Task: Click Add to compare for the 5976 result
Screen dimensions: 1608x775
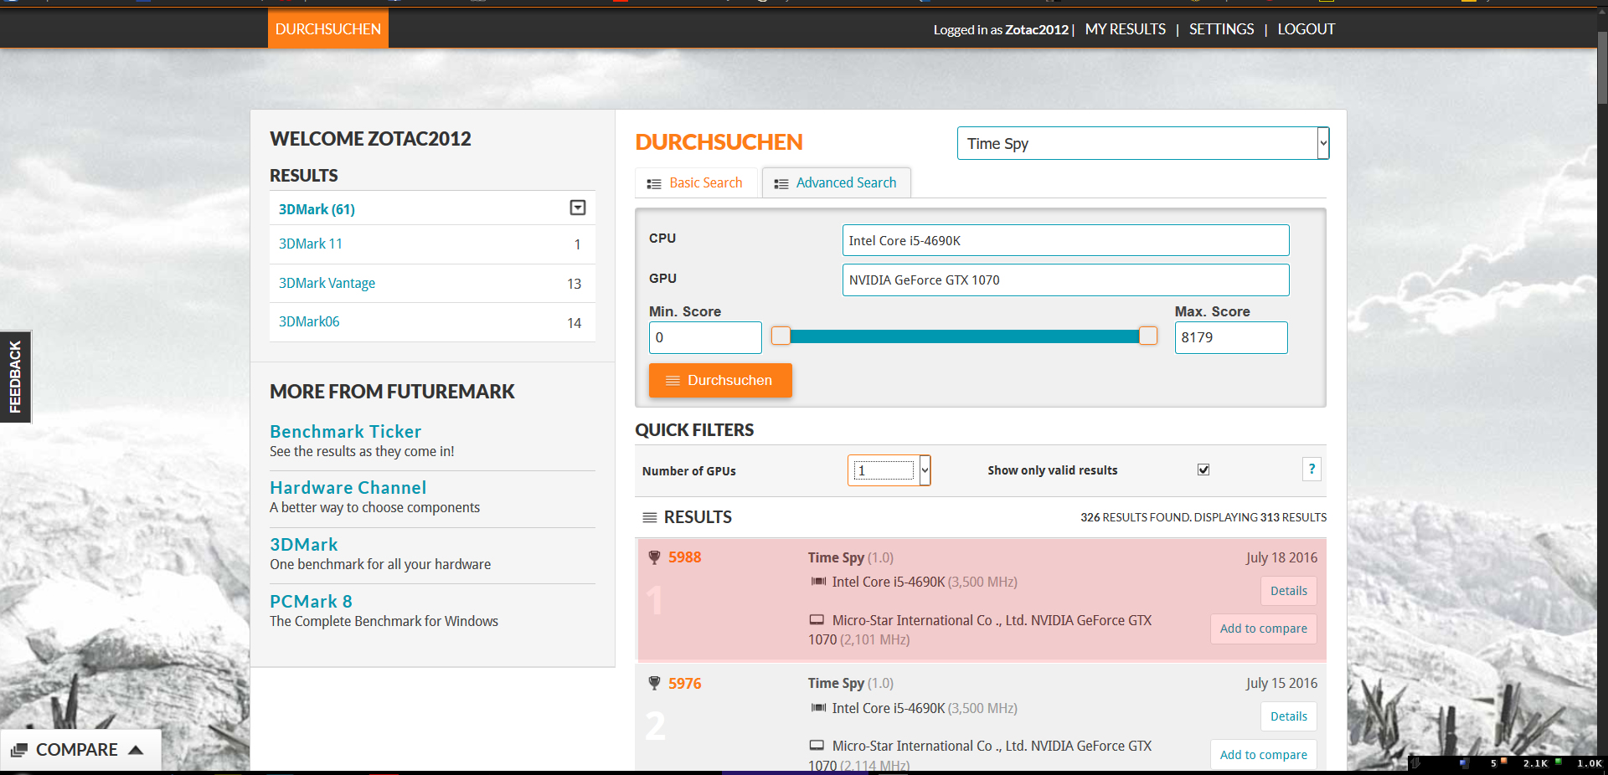Action: 1263,755
